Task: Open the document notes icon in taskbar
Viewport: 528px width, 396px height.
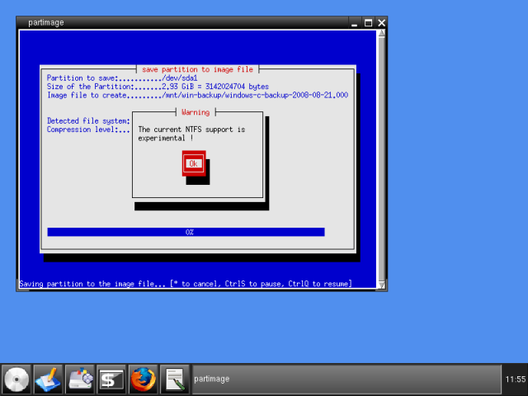Action: point(174,379)
